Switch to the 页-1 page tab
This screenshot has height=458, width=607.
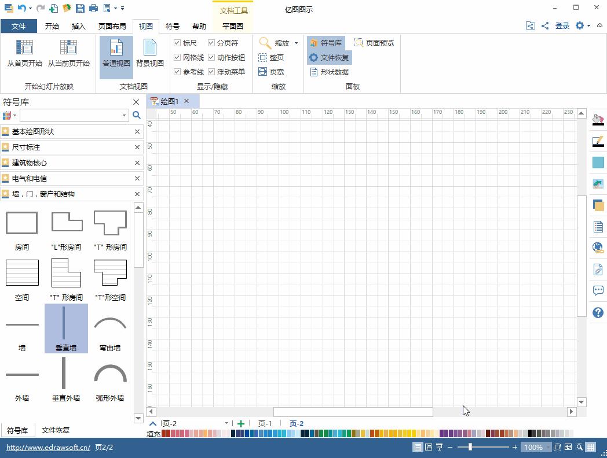tap(265, 424)
